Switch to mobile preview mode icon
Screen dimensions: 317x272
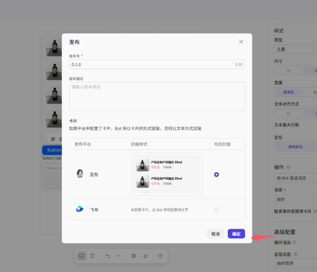92,256
